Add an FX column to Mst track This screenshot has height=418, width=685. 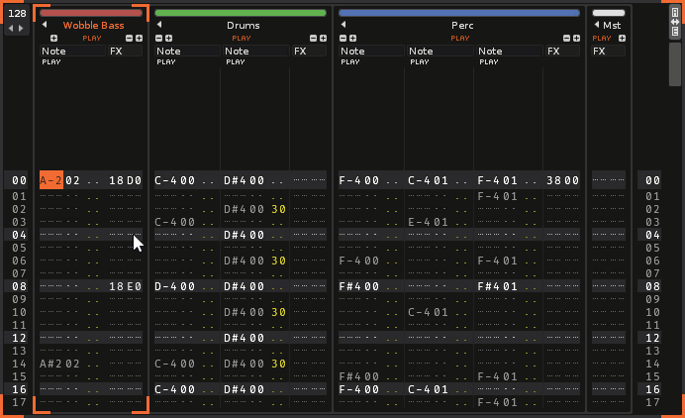point(622,38)
